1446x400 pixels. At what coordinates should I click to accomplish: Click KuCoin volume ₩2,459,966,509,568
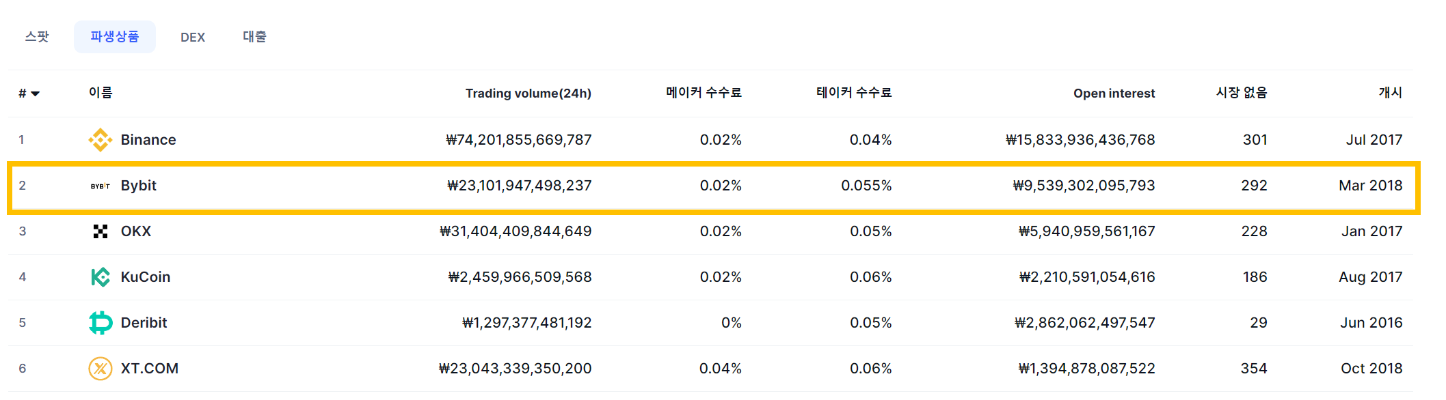point(520,277)
